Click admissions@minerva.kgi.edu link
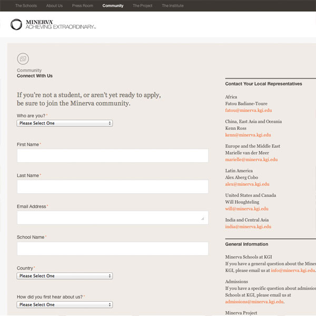The image size is (316, 316). (x=254, y=302)
